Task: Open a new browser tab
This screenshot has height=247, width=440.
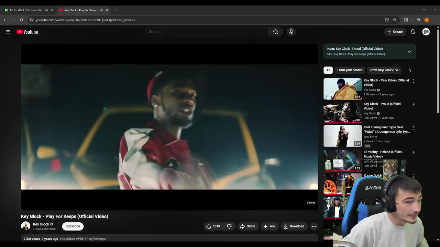Action: pos(115,10)
